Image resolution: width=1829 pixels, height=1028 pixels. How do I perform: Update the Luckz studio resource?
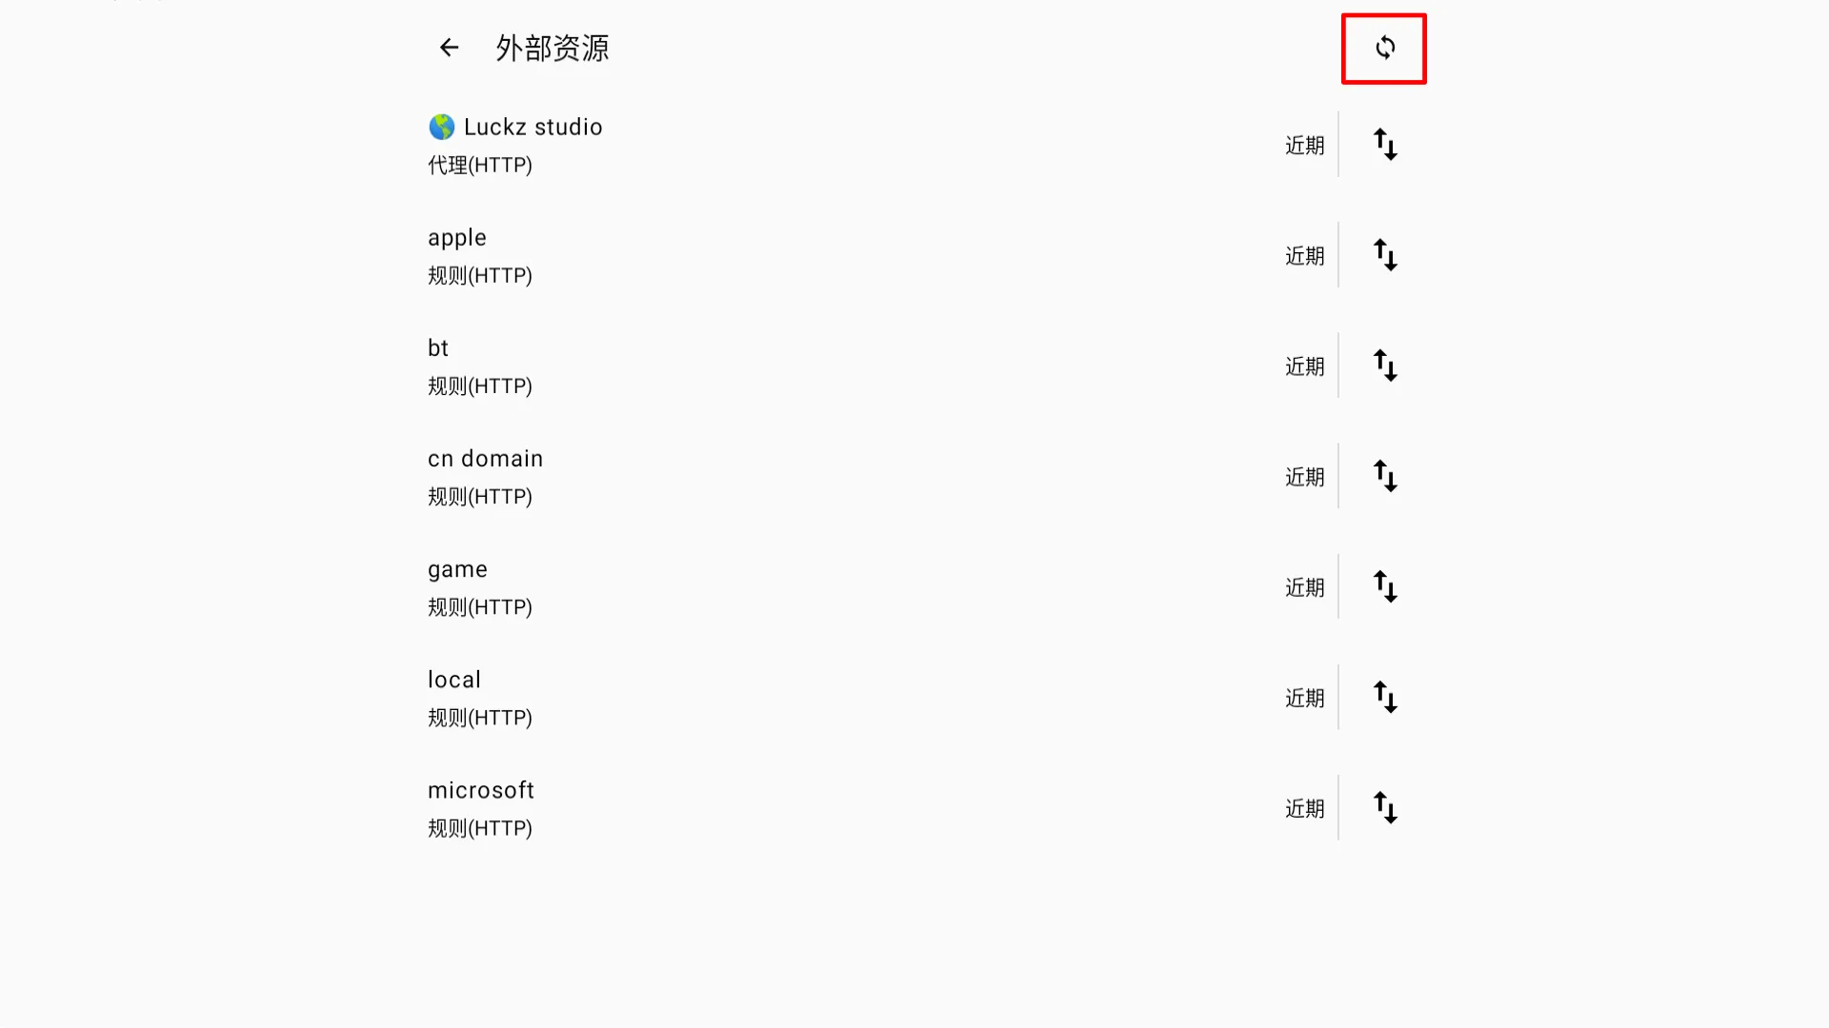(1384, 145)
